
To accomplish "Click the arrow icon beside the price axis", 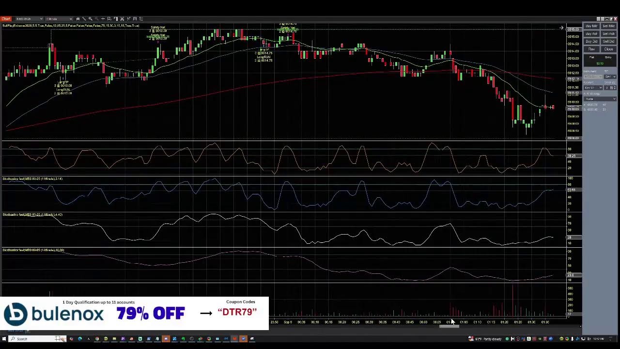I will coord(561,28).
